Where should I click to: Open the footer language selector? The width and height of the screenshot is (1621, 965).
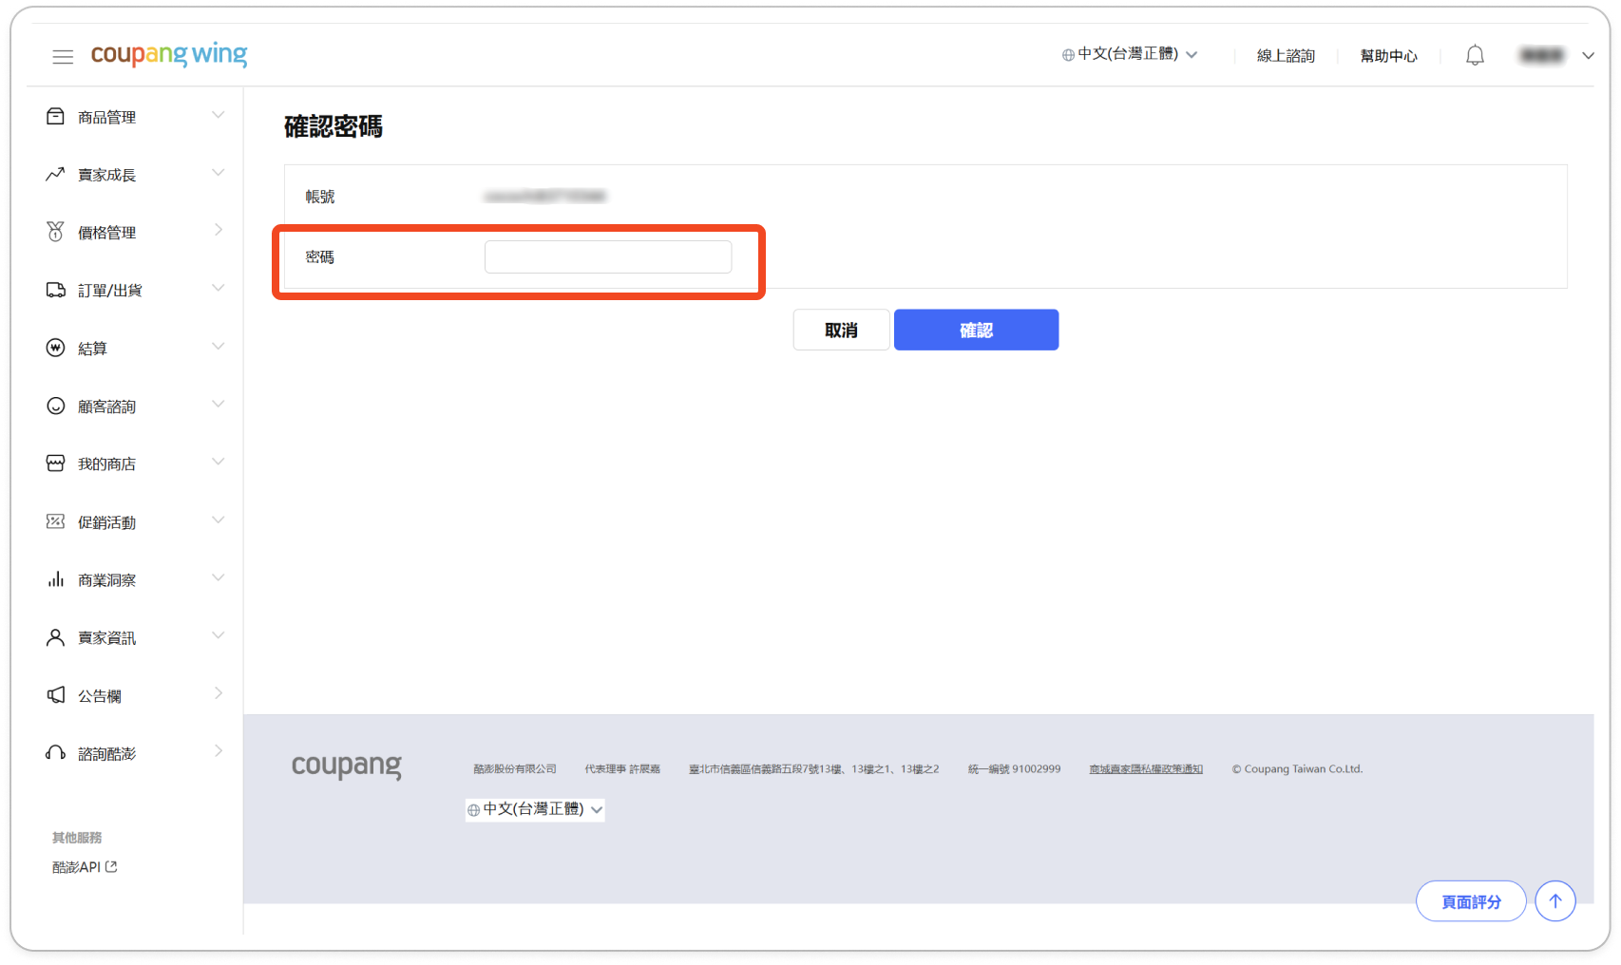[535, 809]
